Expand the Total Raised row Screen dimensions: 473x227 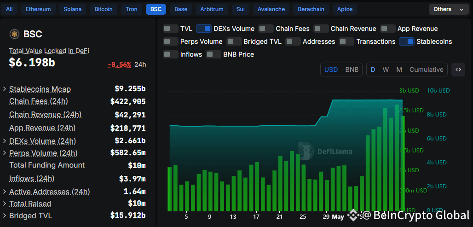5,204
